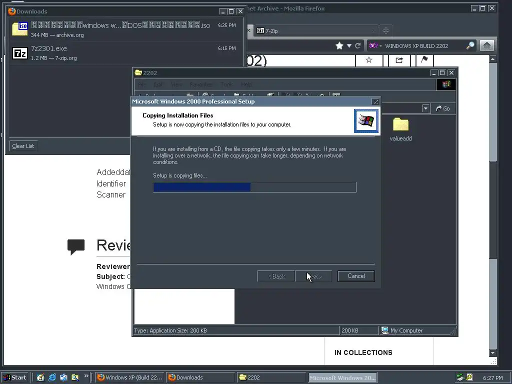Reload the page with the Firefox refresh icon
The width and height of the screenshot is (512, 384).
[x=358, y=45]
